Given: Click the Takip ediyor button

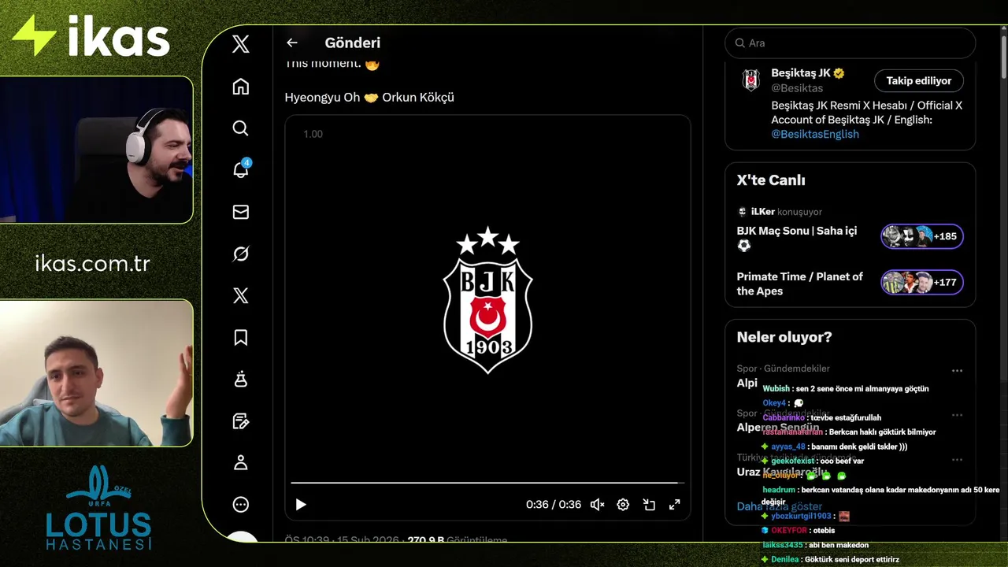Looking at the screenshot, I should [919, 80].
